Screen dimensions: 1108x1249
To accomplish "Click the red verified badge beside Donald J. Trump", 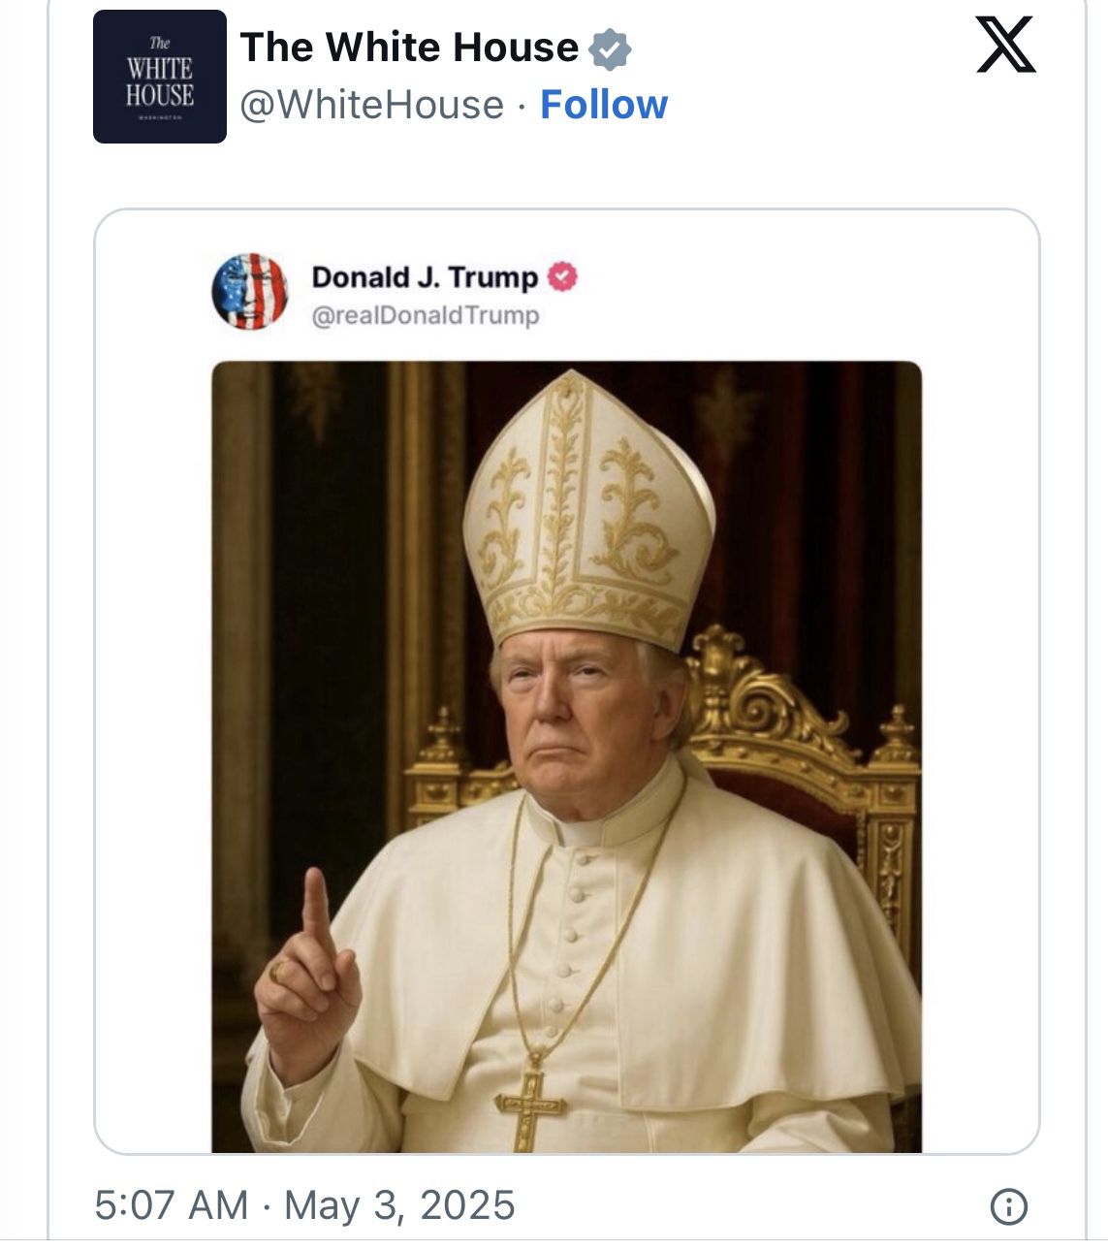I will [x=563, y=277].
